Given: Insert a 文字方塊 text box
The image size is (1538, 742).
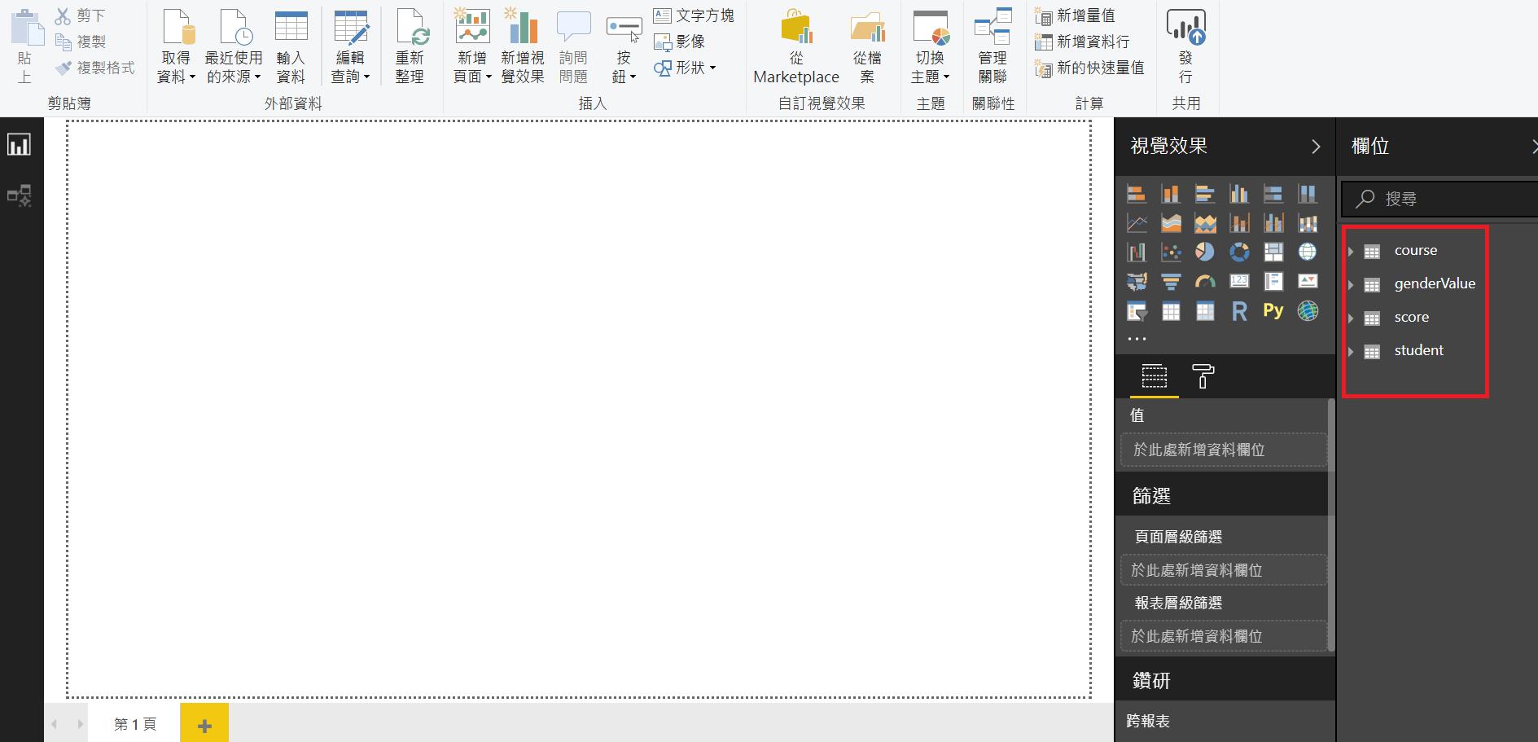Looking at the screenshot, I should click(694, 15).
